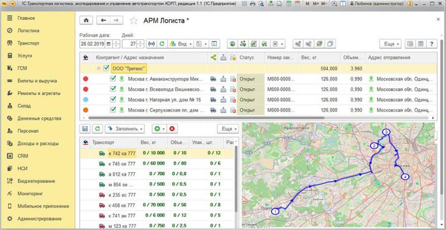
Task: Click the refresh icon in the upper toolbar
Action: (162, 44)
